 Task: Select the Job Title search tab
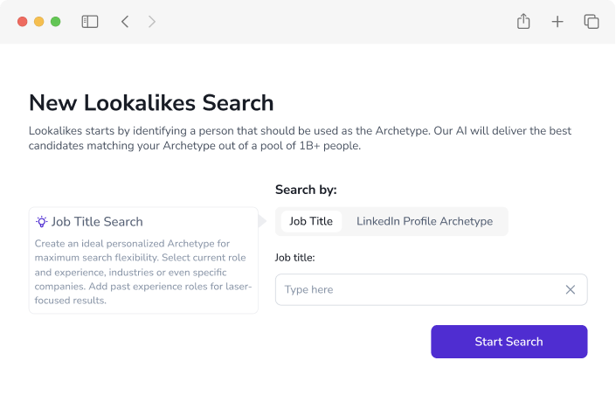(x=311, y=221)
